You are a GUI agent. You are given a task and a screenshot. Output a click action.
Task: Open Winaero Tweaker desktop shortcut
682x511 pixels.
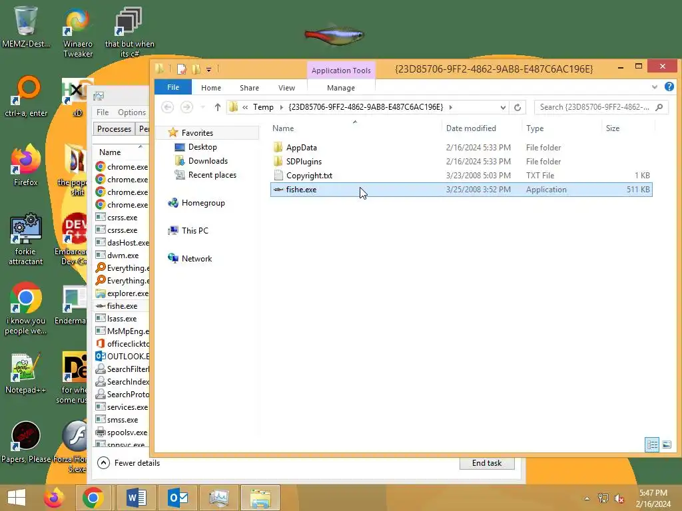[x=78, y=33]
